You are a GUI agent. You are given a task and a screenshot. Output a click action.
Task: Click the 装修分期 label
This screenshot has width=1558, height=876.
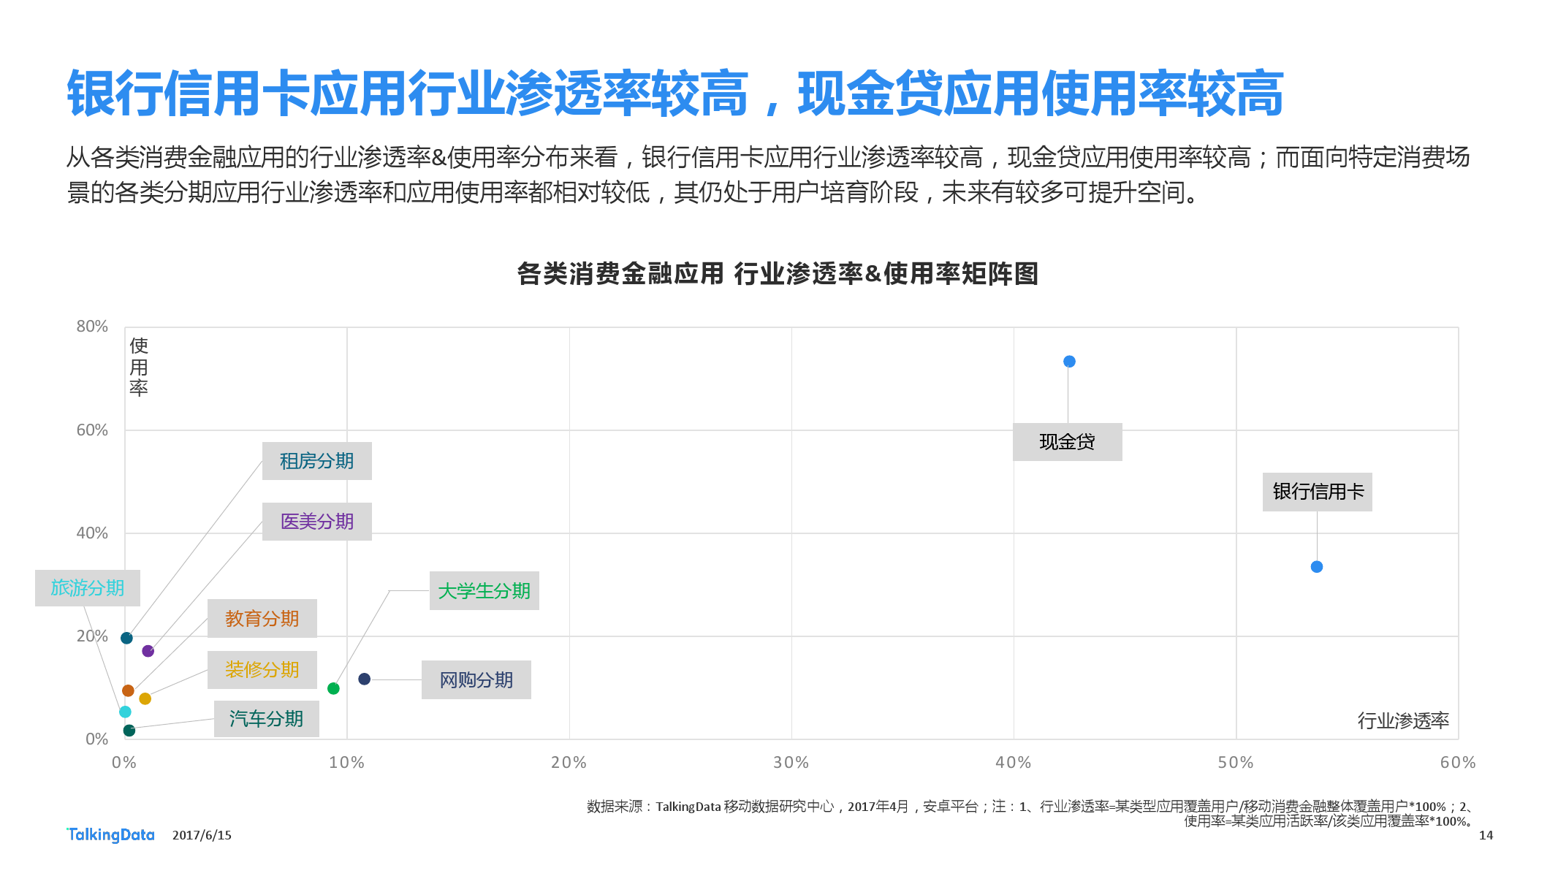click(x=262, y=670)
